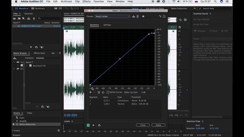Select the Radio Production workspace

pos(179,8)
